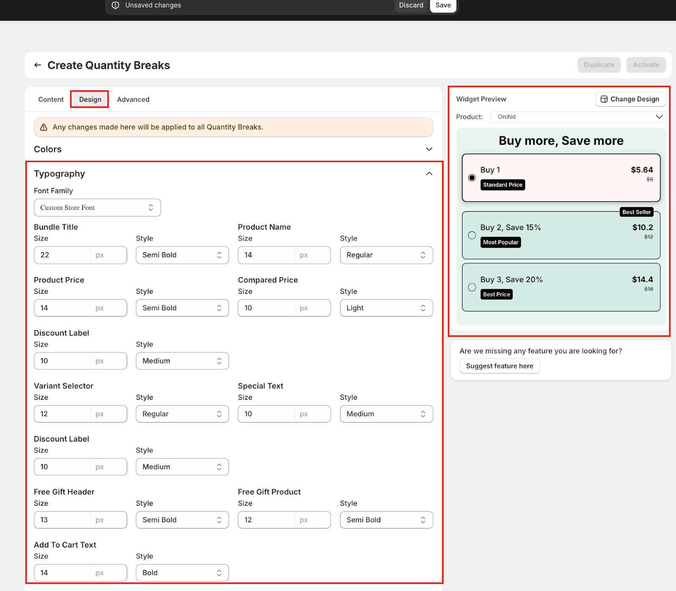Open Compared Price style dropdown set to Light

coord(386,308)
